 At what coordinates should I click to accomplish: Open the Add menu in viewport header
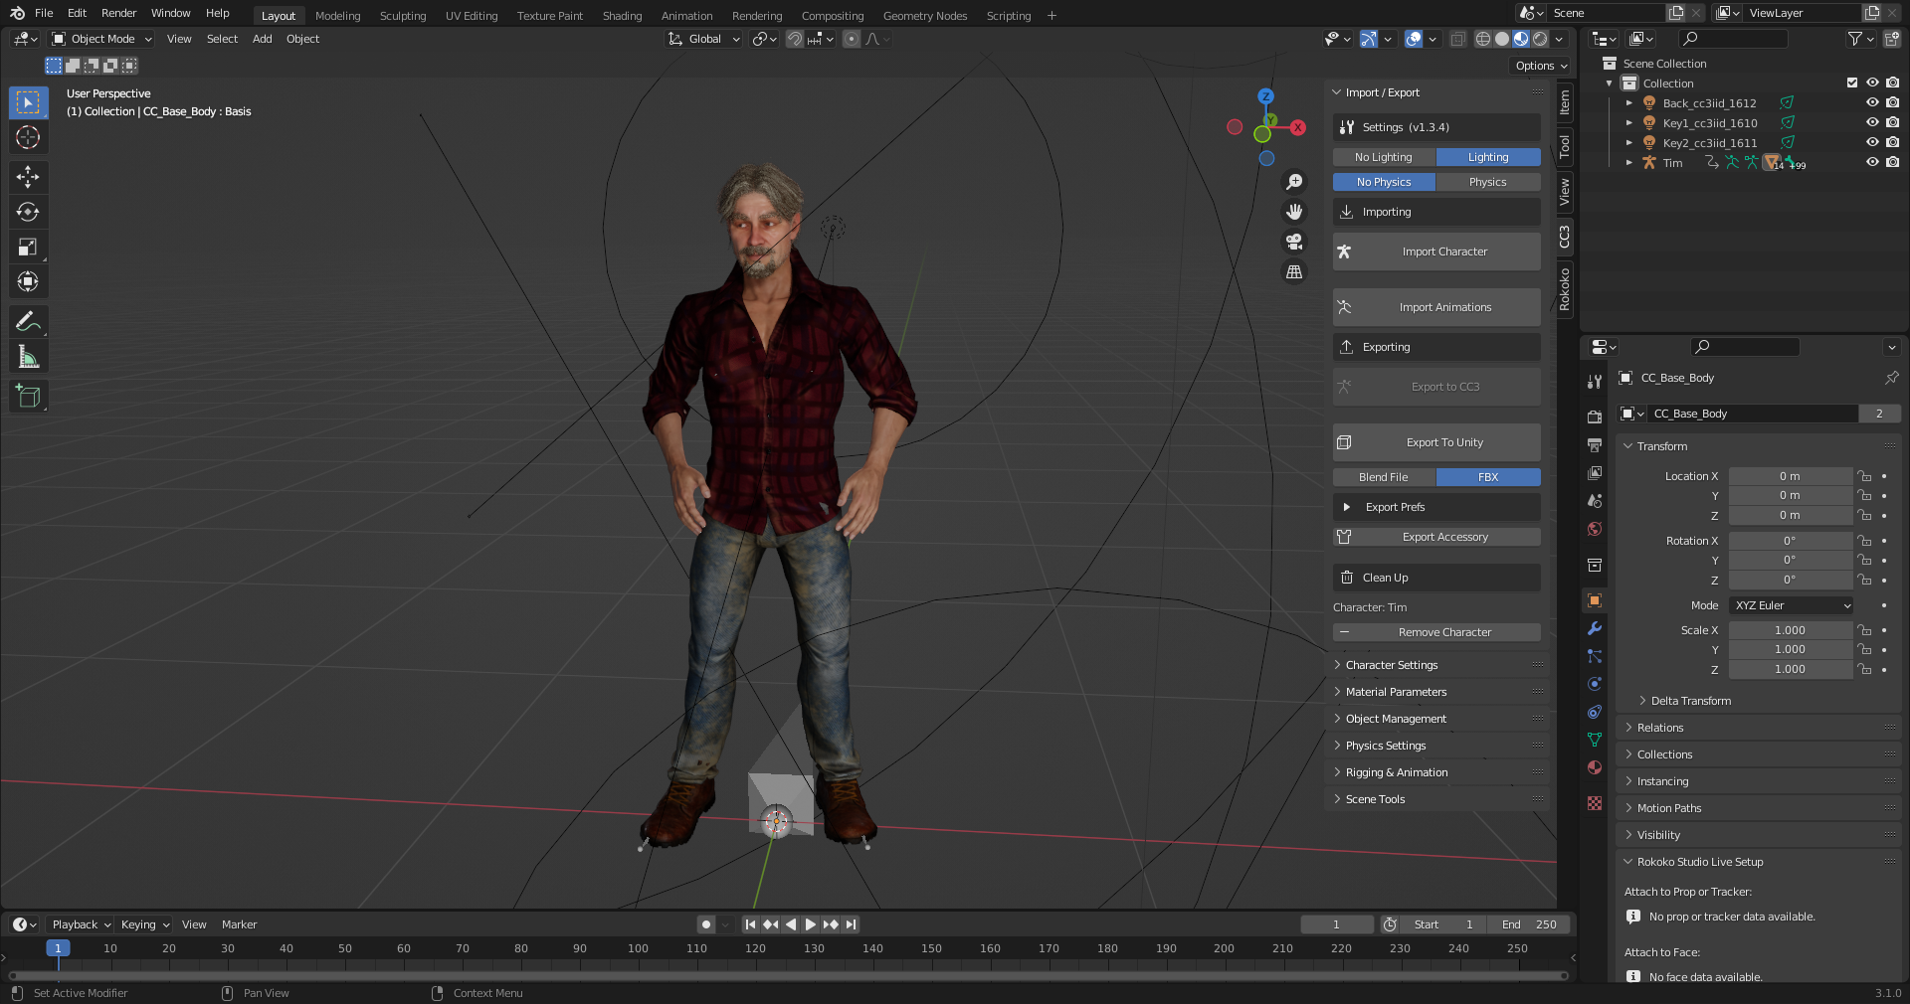[262, 39]
